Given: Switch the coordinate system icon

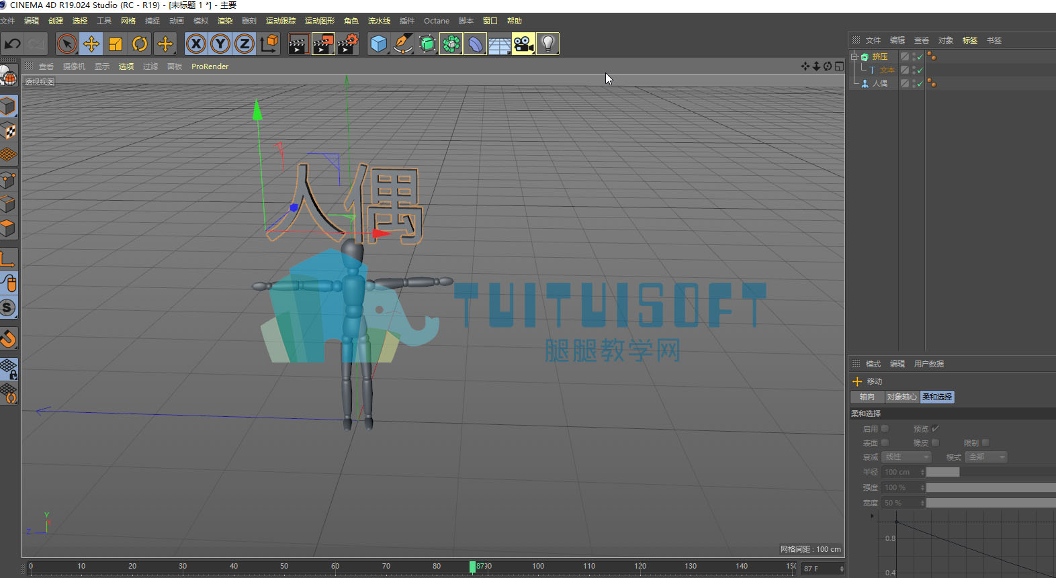Looking at the screenshot, I should pos(269,44).
